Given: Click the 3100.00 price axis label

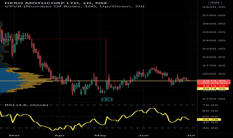Looking at the screenshot, I should pos(214,65).
